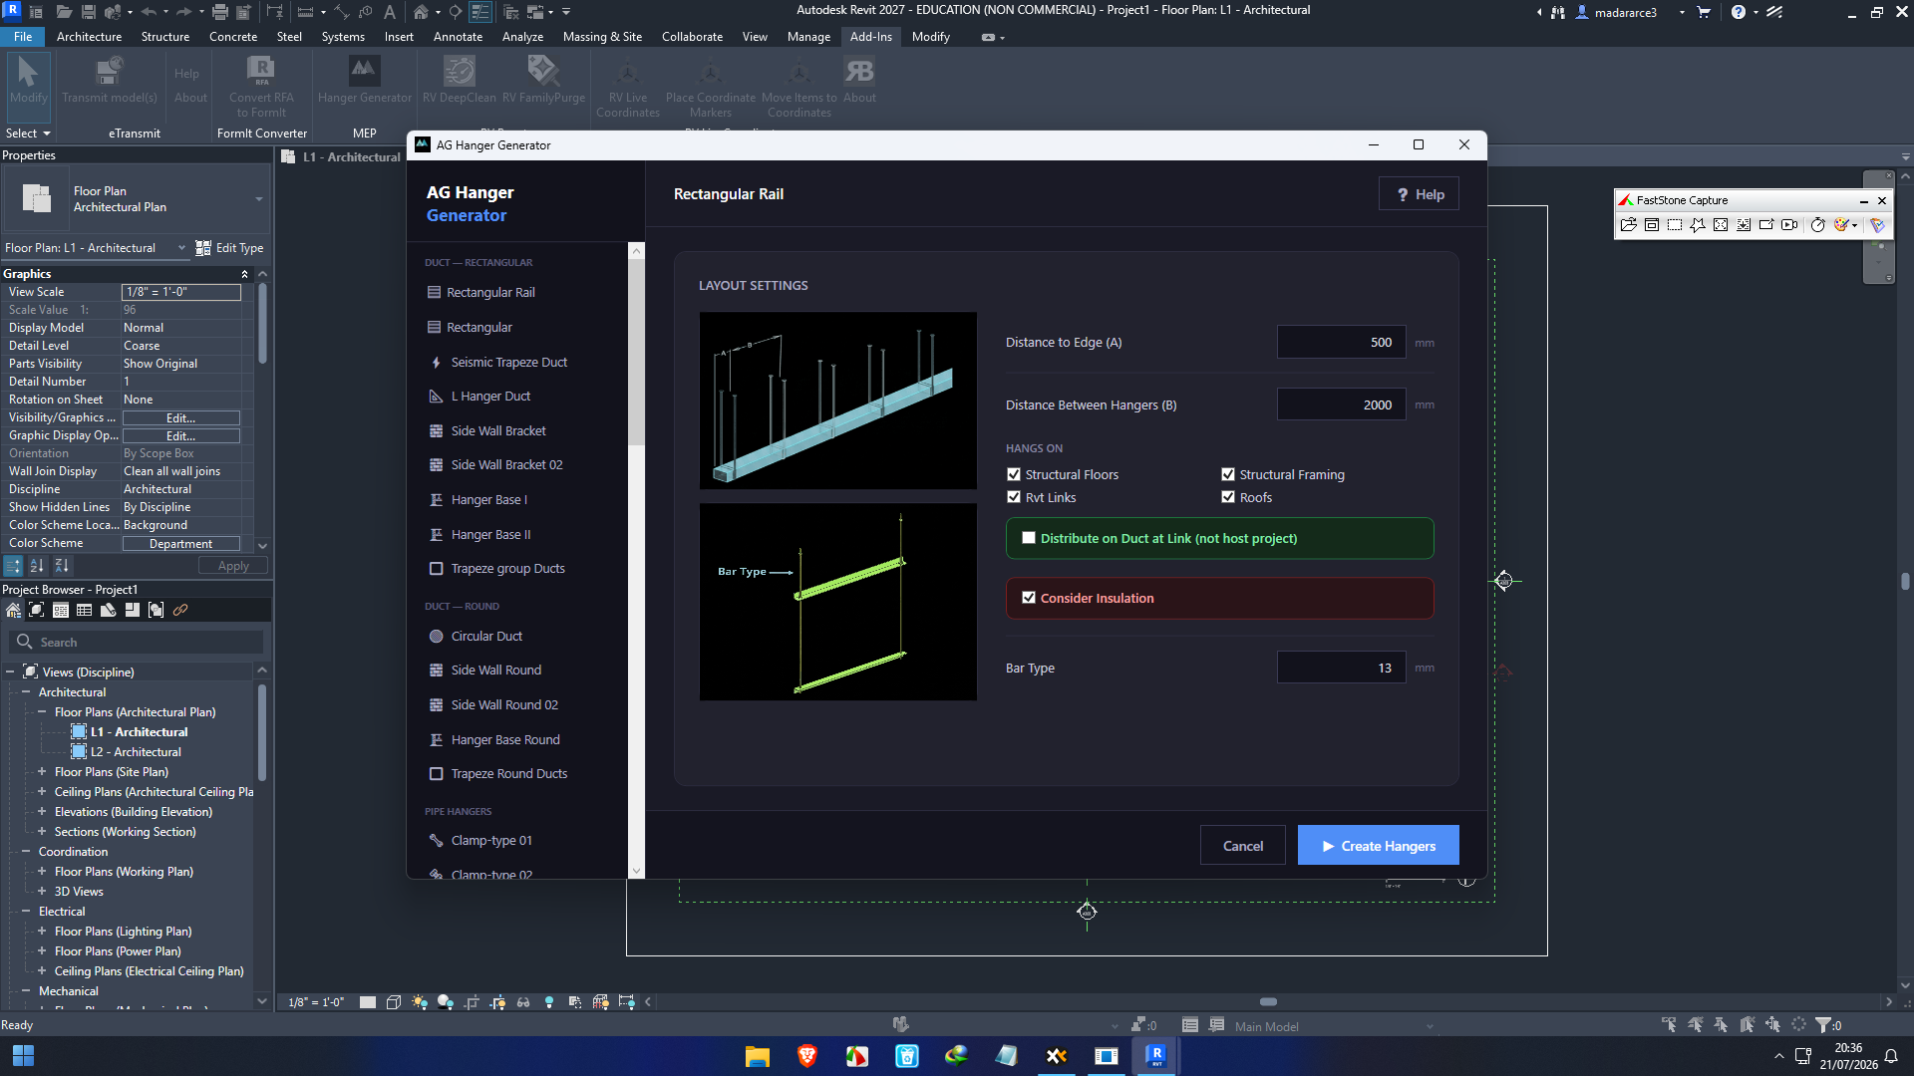Select the Text tool in Quick Access toolbar

[390, 12]
